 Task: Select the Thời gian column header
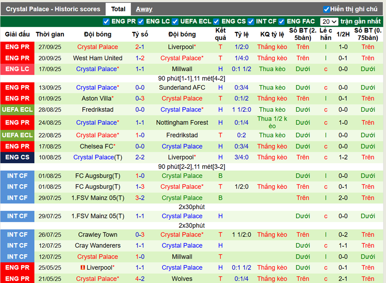coord(50,34)
